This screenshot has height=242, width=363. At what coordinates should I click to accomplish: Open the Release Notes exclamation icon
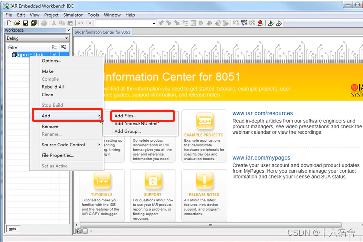[x=204, y=181]
